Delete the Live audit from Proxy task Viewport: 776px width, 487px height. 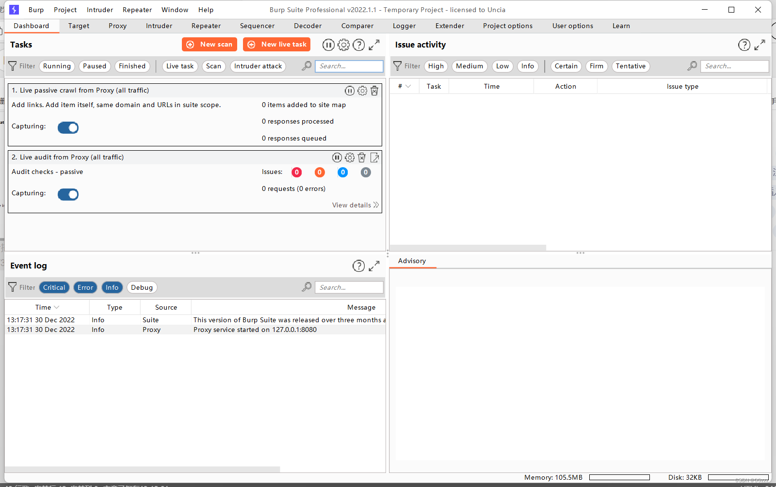pos(362,157)
